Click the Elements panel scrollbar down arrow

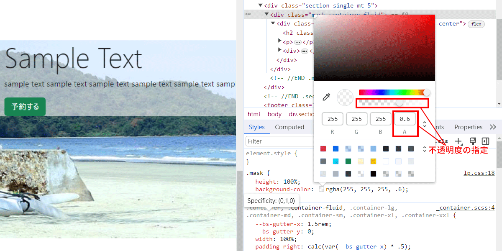click(x=499, y=104)
